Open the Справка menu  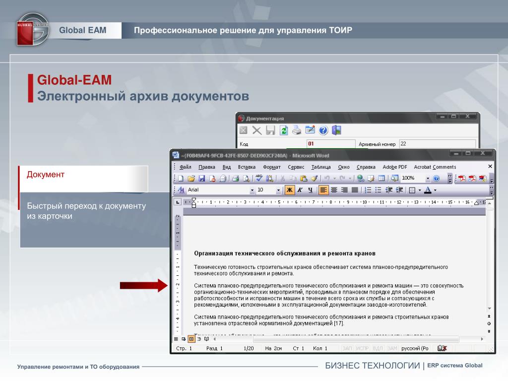[366, 167]
